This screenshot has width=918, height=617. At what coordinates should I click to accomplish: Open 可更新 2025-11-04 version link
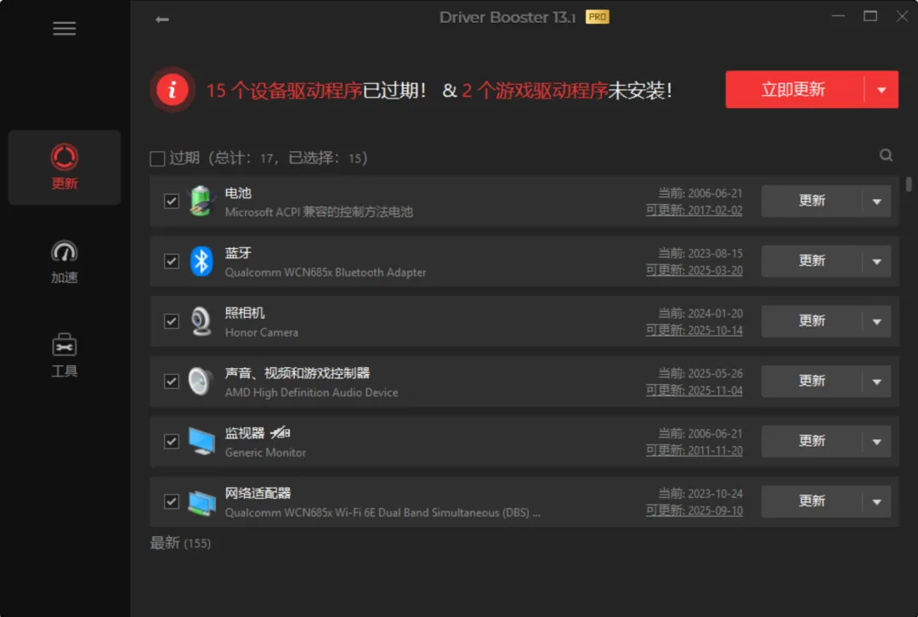(x=694, y=390)
